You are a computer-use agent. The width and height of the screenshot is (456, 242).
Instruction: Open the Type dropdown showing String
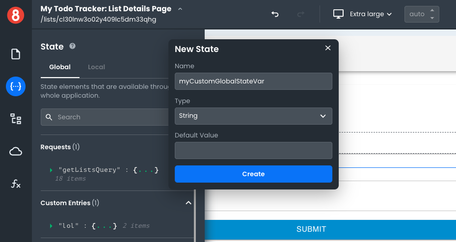point(253,116)
